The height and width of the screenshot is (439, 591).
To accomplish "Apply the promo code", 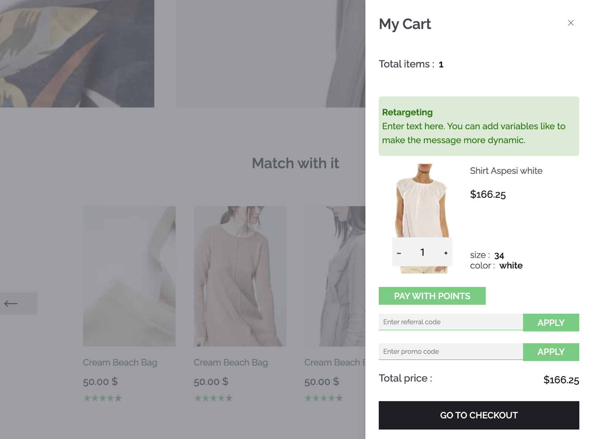I will coord(551,352).
